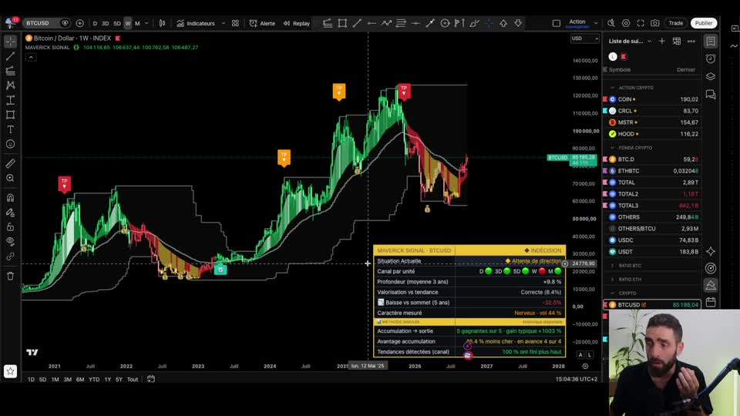This screenshot has width=740, height=416.
Task: Open the watchlist advanced view table icon
Action: [677, 42]
